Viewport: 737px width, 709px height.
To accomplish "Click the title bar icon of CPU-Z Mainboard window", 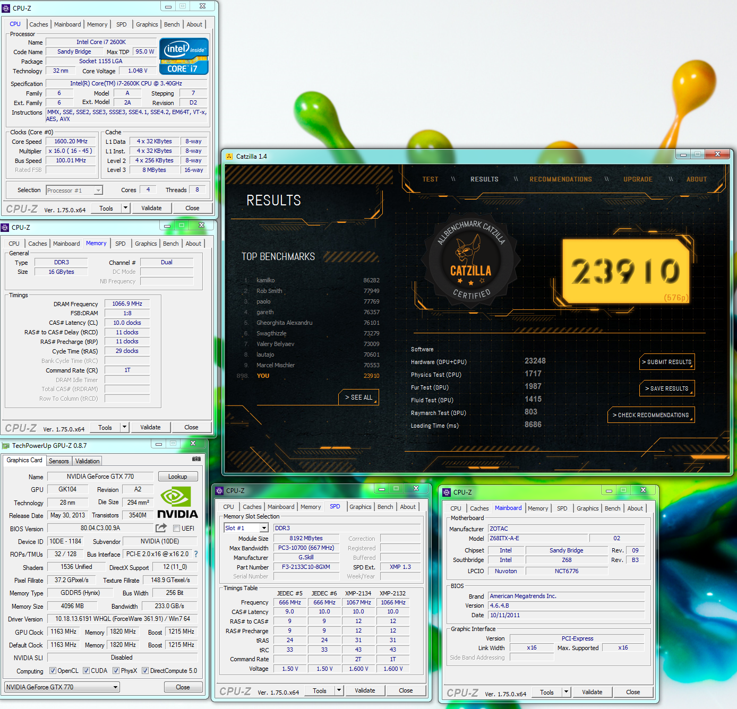I will click(x=447, y=492).
